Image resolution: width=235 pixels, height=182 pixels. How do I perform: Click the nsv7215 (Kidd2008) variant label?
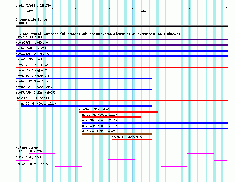point(30,37)
